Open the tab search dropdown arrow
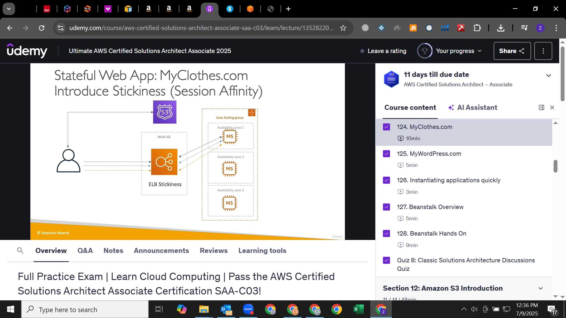Image resolution: width=566 pixels, height=318 pixels. point(9,9)
